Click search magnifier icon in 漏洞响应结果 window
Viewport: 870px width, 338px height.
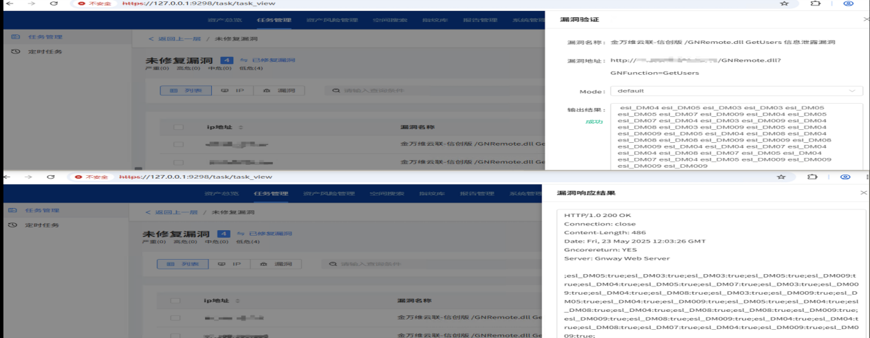click(333, 263)
